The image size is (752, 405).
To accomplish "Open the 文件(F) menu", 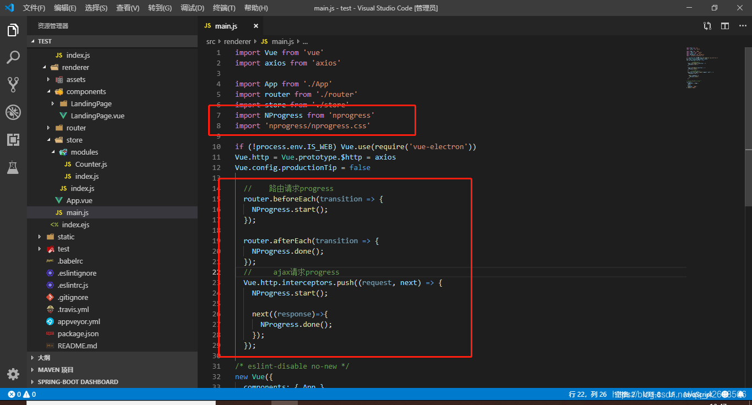I will pos(34,8).
